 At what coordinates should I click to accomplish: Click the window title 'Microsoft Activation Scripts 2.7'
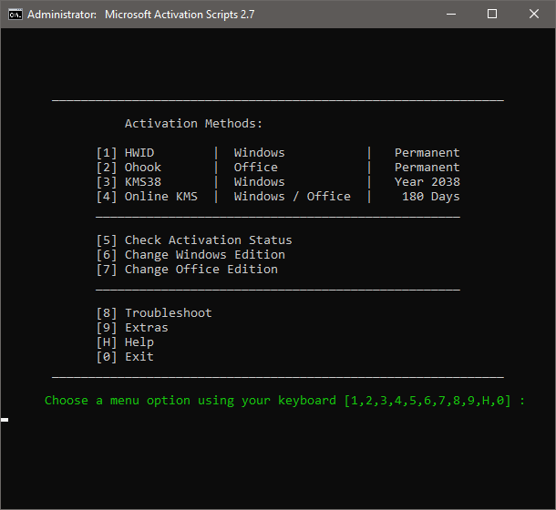(180, 15)
